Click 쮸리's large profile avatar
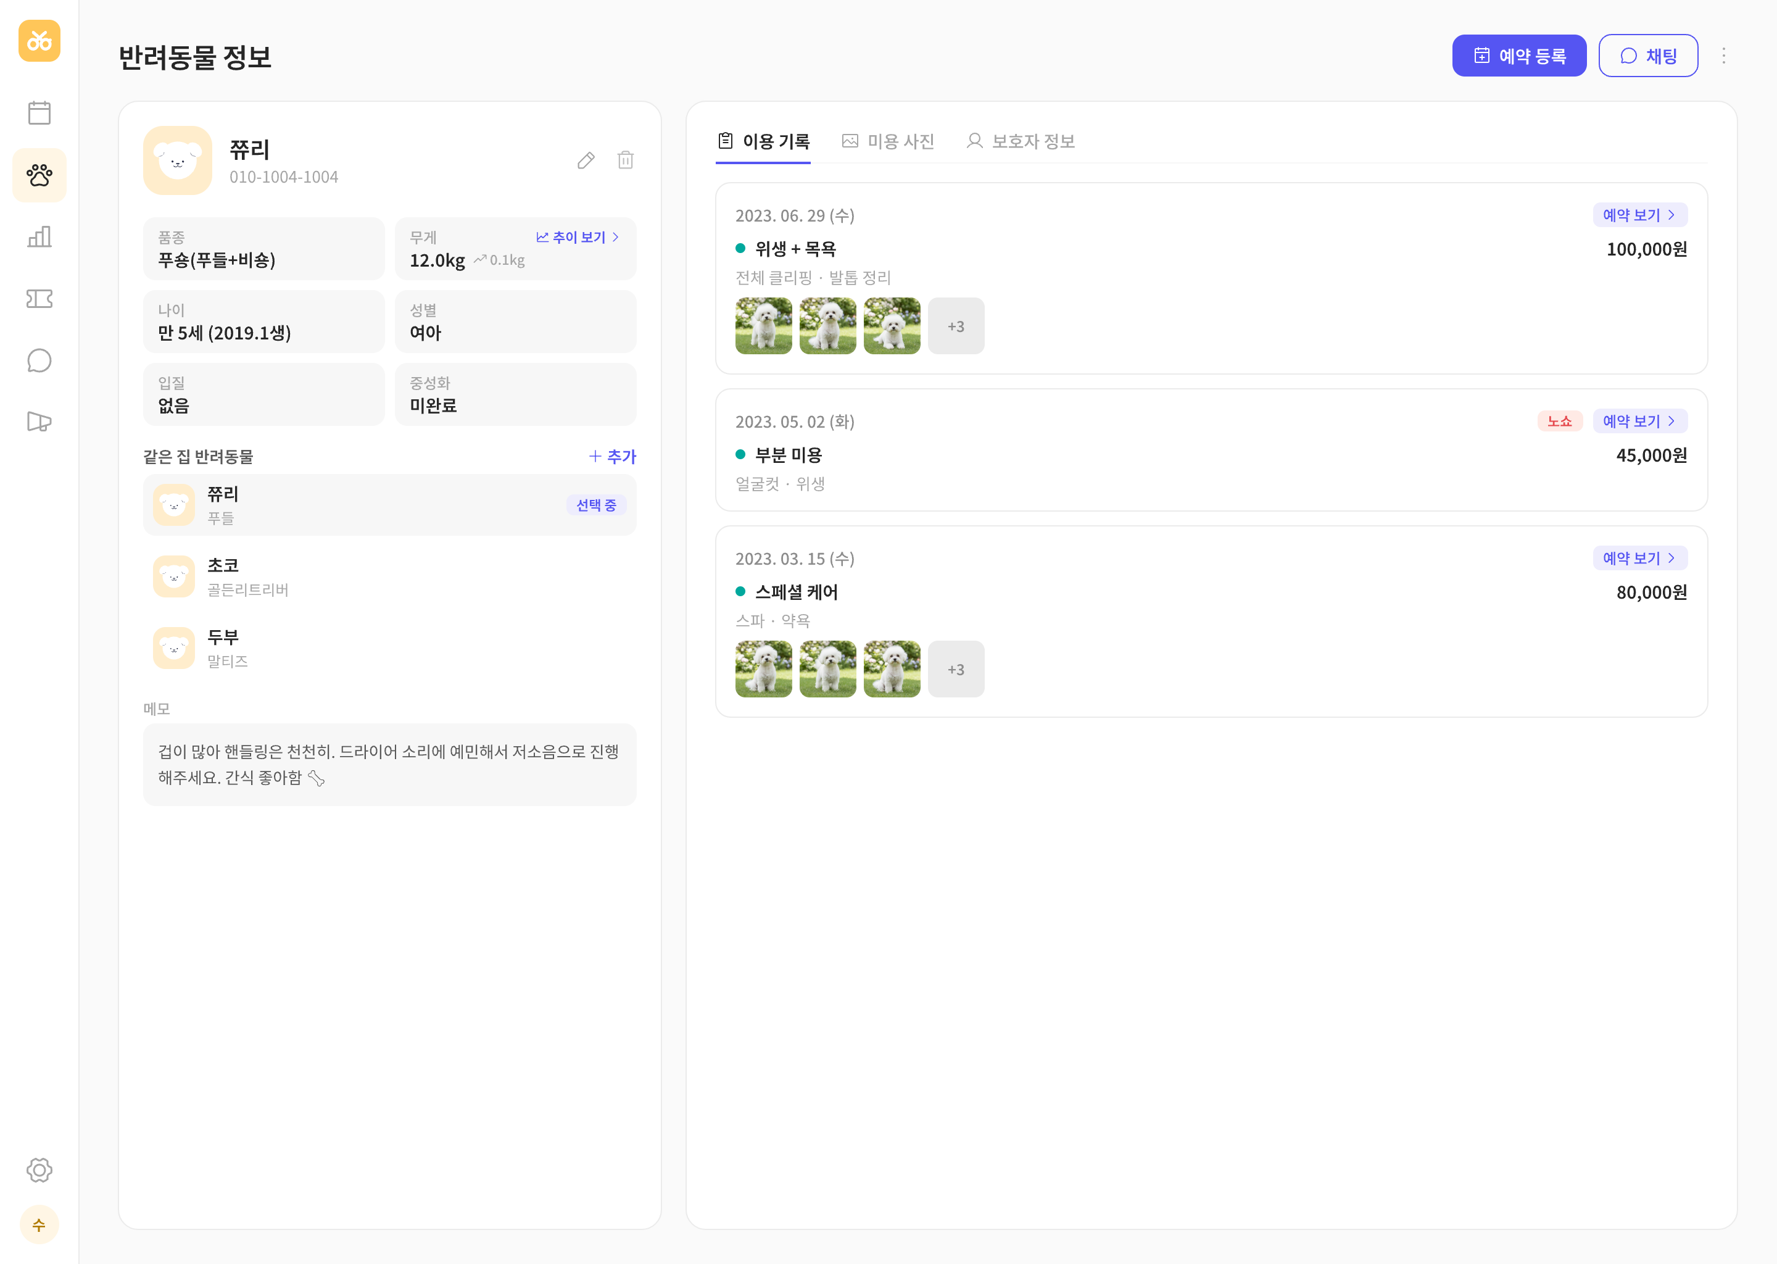The image size is (1777, 1264). pyautogui.click(x=177, y=160)
